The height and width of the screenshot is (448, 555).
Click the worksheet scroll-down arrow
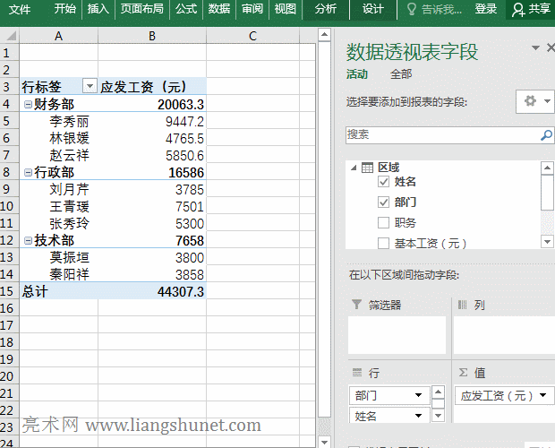coord(324,442)
